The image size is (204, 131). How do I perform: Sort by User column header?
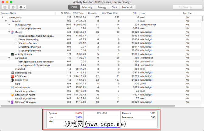(160, 13)
